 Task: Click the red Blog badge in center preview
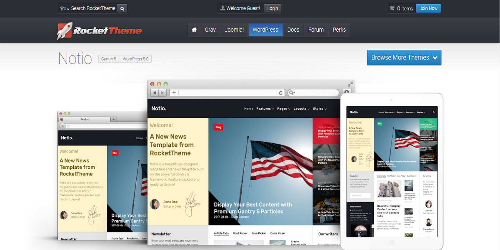point(218,127)
